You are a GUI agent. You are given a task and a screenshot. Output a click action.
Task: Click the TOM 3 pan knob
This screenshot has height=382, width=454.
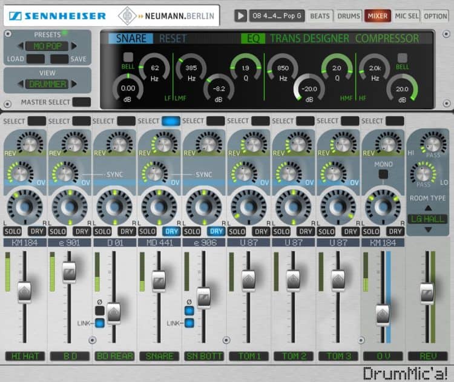[338, 207]
